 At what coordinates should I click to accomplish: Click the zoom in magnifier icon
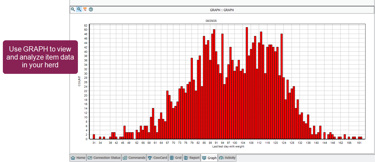79,9
